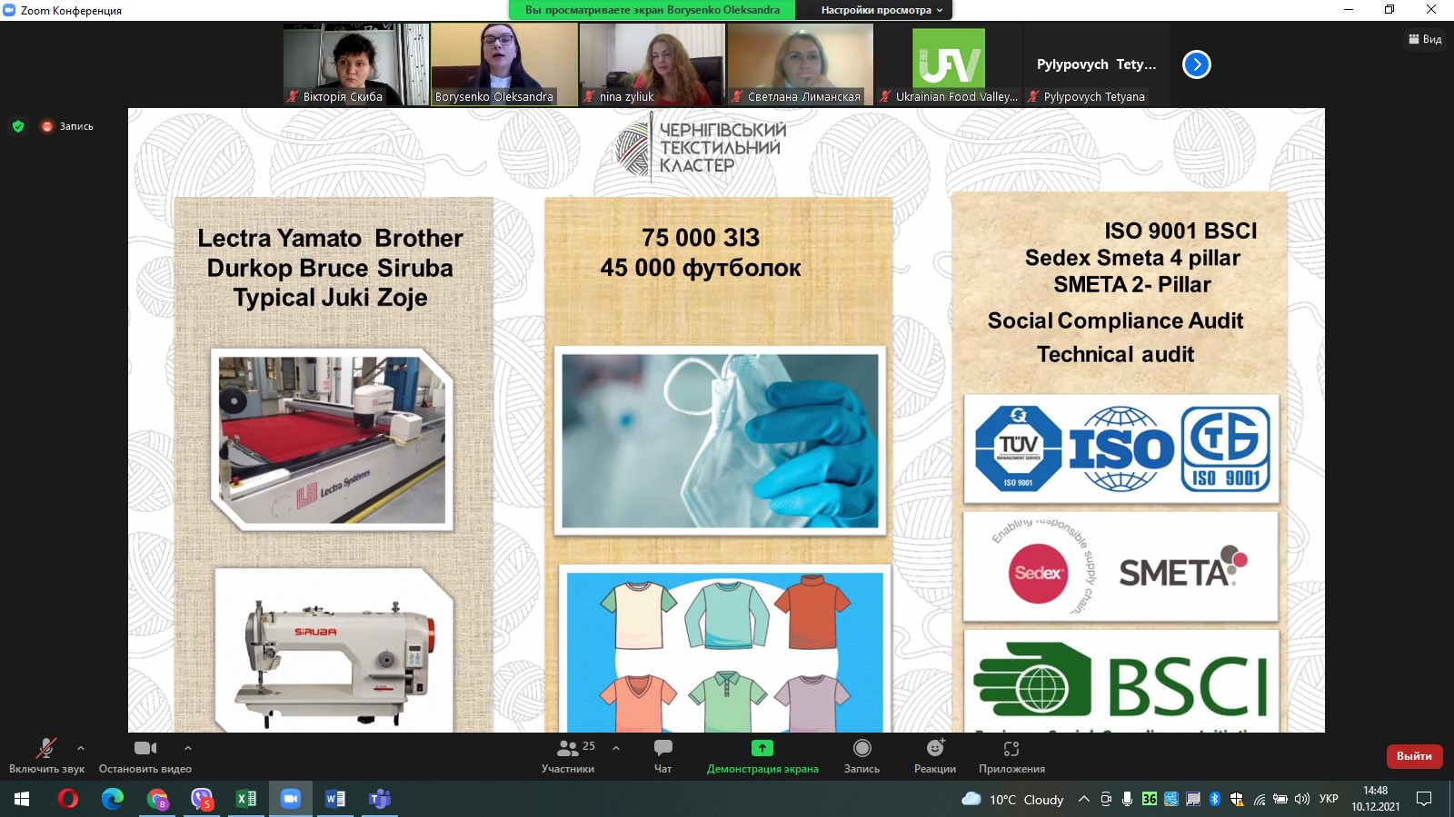Open the Приложения apps panel
1454x817 pixels.
point(1011,755)
